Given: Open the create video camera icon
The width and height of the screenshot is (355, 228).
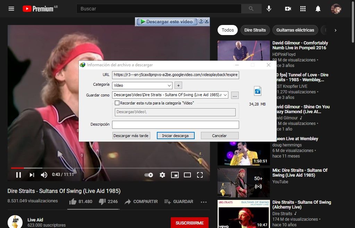Looking at the screenshot, I should pos(288,9).
